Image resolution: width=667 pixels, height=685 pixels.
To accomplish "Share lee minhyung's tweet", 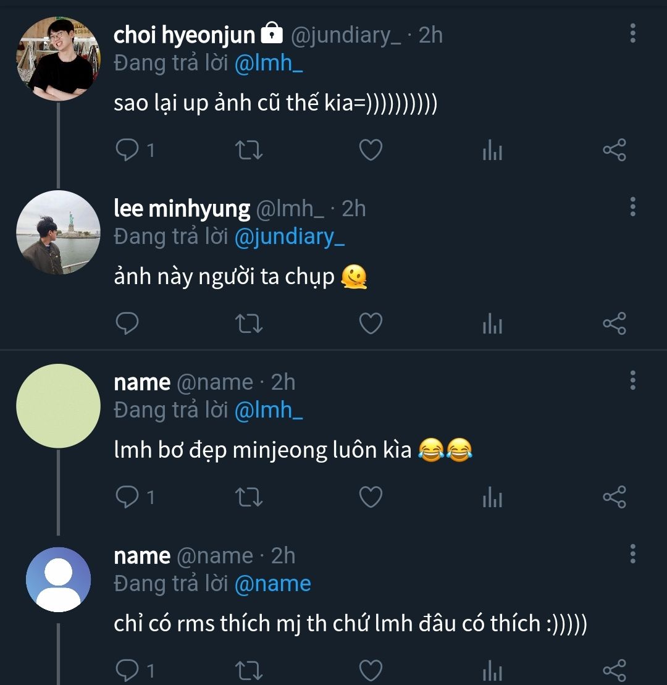I will 614,323.
